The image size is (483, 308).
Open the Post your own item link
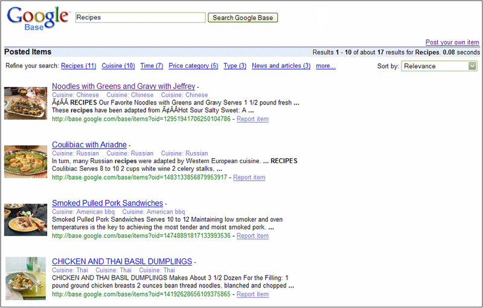452,42
